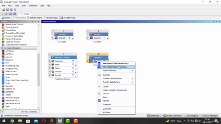
Task: Click the Material Designer icon
Action: (x=3, y=98)
